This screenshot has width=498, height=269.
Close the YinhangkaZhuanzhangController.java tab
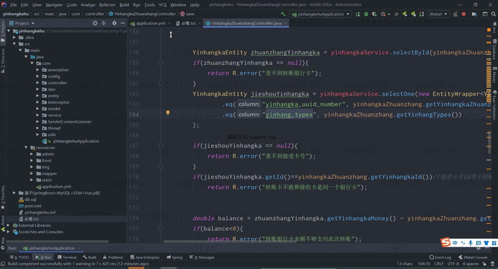285,23
